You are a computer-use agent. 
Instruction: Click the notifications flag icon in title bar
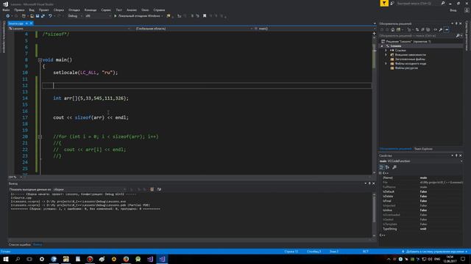point(384,3)
